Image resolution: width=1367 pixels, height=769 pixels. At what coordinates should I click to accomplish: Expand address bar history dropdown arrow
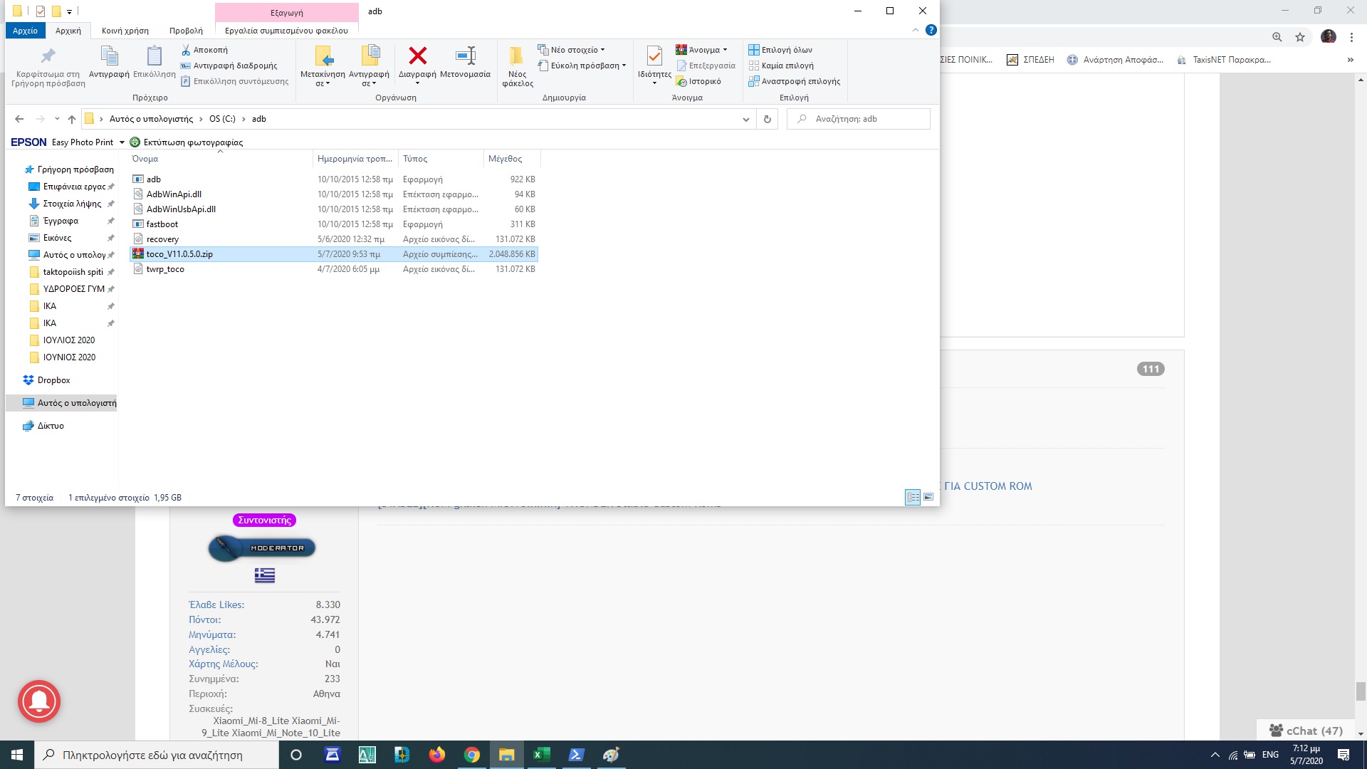point(745,119)
